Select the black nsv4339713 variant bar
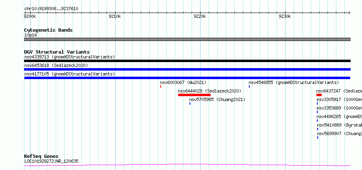Screen dimensions: 362x170 click(x=187, y=61)
